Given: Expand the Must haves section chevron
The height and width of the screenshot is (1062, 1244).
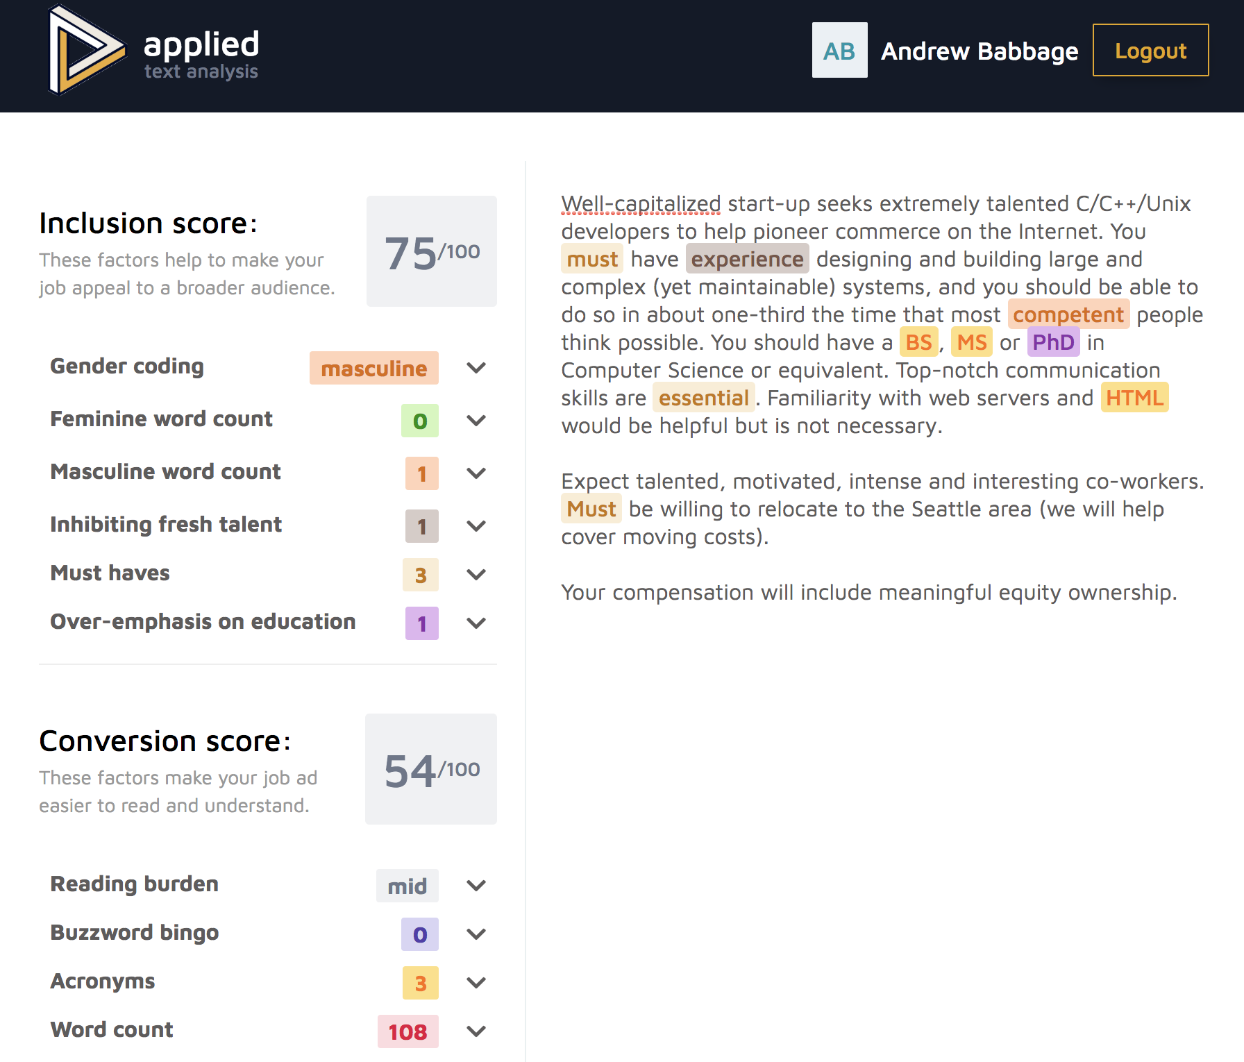Looking at the screenshot, I should [476, 575].
